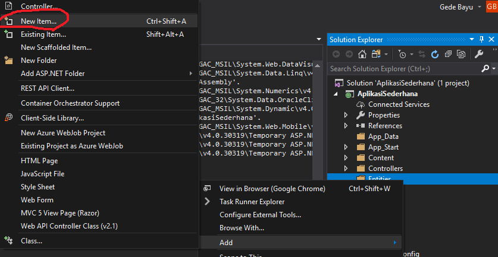Click the Show All Files icon
This screenshot has height=257, width=498.
461,54
